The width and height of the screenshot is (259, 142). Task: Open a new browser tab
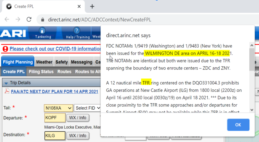pos(92,6)
